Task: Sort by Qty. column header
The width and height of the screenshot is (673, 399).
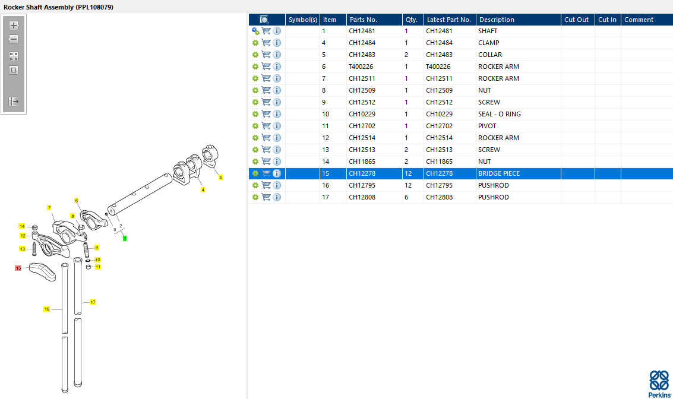Action: click(413, 20)
